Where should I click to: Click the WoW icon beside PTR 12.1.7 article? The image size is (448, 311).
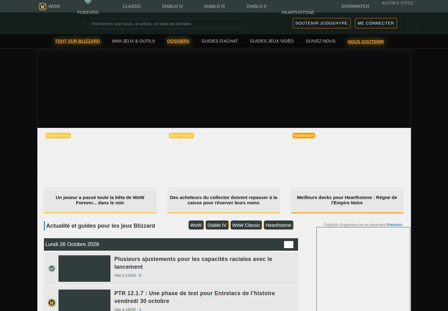pos(52,303)
